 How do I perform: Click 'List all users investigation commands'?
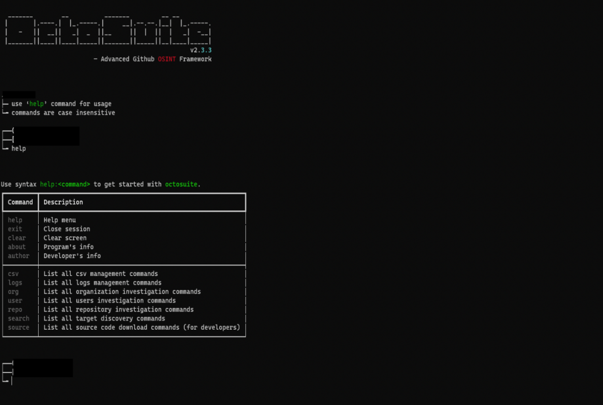coord(110,301)
